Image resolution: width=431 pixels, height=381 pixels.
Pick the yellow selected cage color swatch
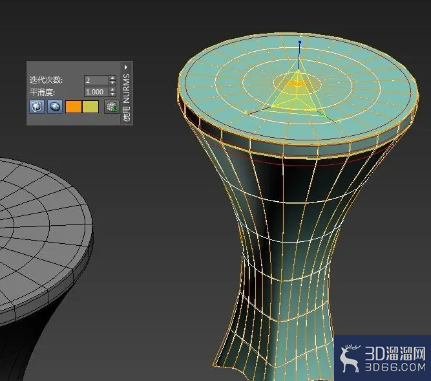(x=90, y=107)
